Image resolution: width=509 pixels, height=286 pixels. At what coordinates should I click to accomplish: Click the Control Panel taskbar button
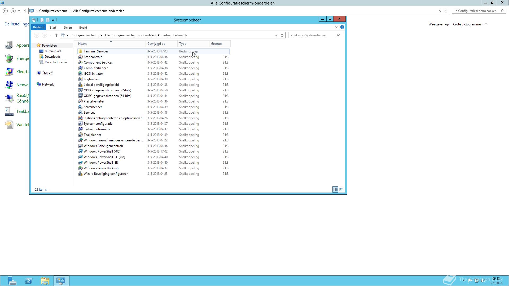(61, 281)
